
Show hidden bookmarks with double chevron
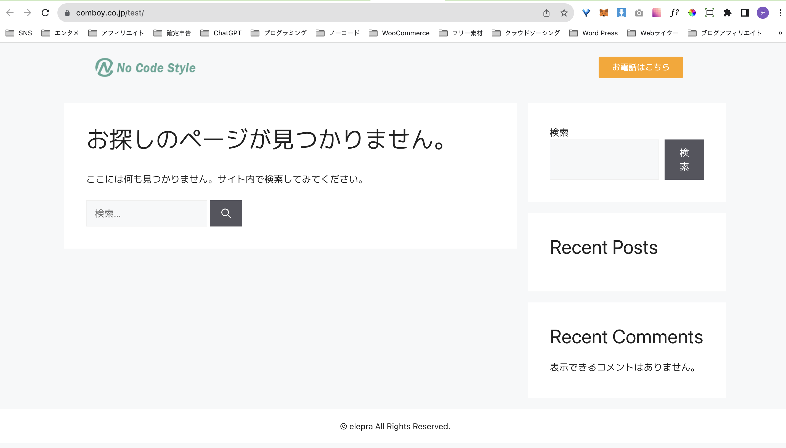(x=780, y=33)
